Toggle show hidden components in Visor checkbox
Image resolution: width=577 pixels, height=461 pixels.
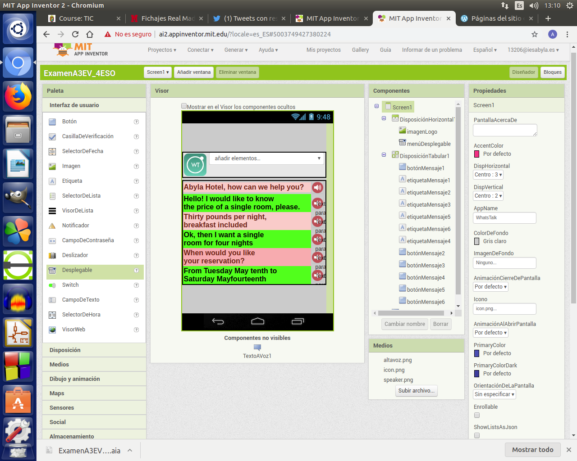pyautogui.click(x=184, y=106)
